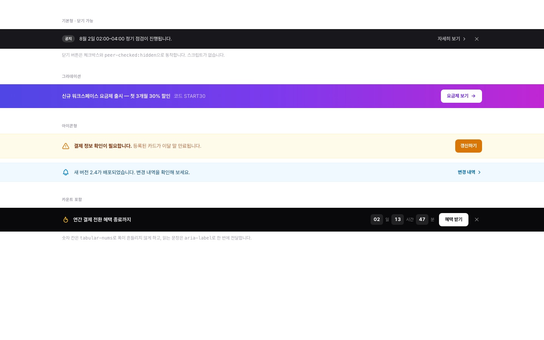The width and height of the screenshot is (544, 340).
Task: Click the 13 hours countdown box
Action: coord(397,219)
